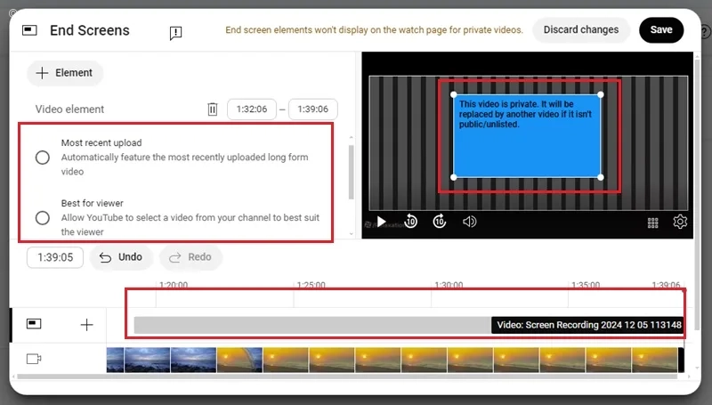Viewport: 712px width, 405px height.
Task: Add a new Element
Action: (65, 73)
